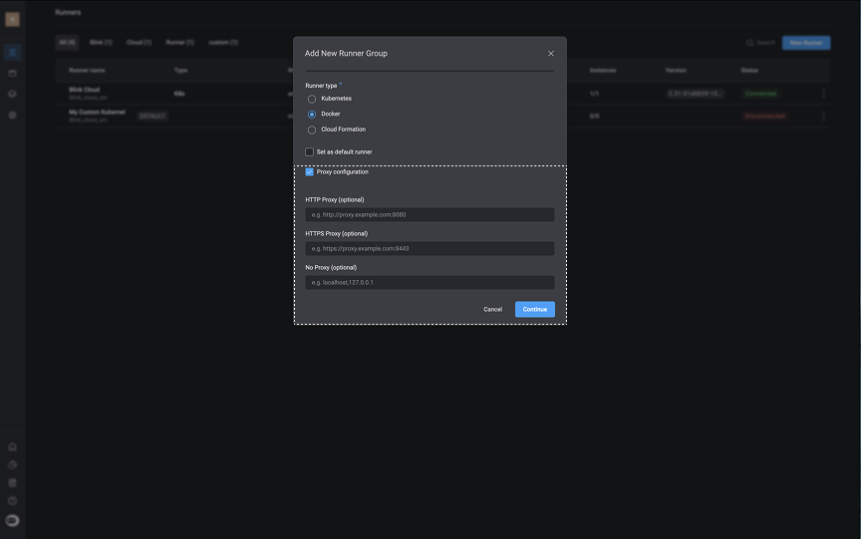
Task: Click the New Runner button
Action: click(x=806, y=43)
